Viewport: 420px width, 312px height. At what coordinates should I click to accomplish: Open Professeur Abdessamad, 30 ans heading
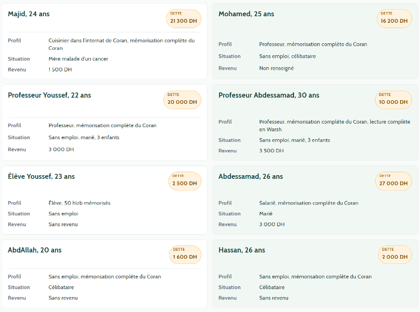pos(269,95)
